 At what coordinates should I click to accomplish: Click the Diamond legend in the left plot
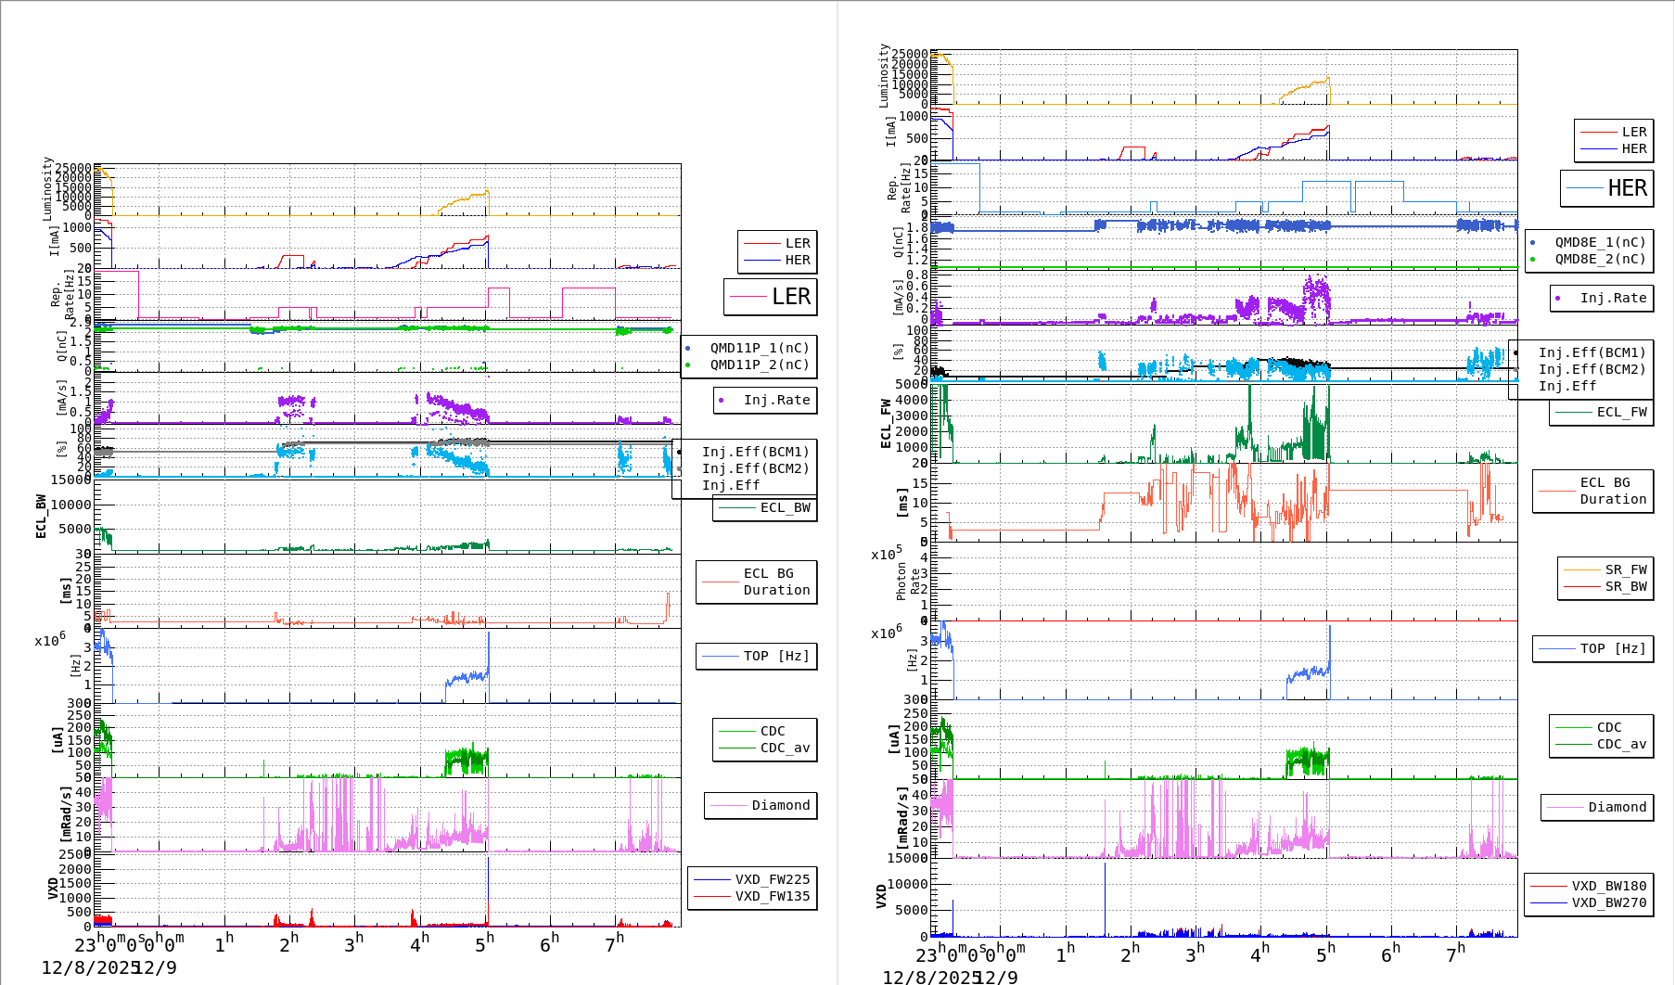pyautogui.click(x=760, y=805)
